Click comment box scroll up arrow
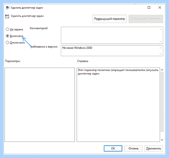The width and height of the screenshot is (169, 158). click(x=161, y=29)
